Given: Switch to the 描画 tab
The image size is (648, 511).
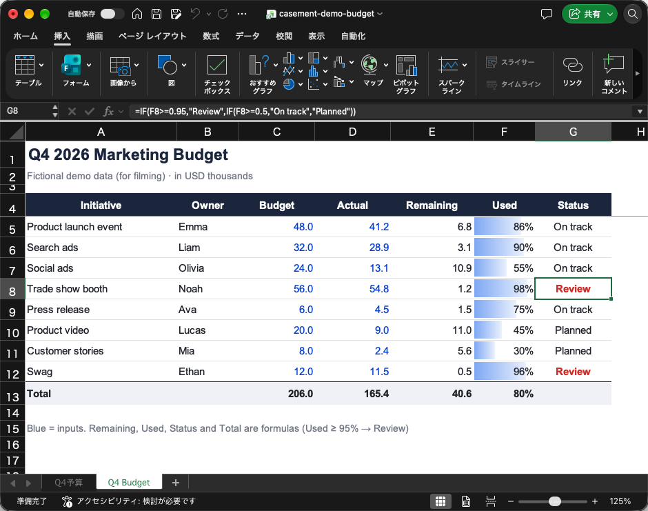Looking at the screenshot, I should [x=94, y=37].
